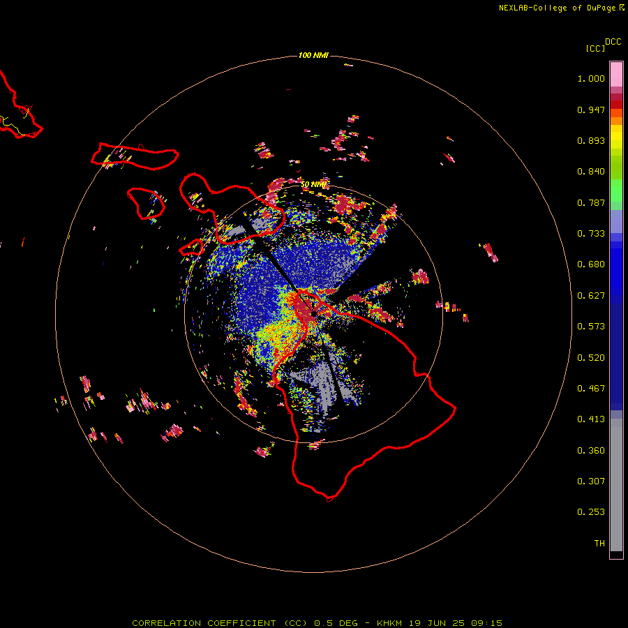628x628 pixels.
Task: Select the 0.253 scale value
Action: [x=591, y=512]
